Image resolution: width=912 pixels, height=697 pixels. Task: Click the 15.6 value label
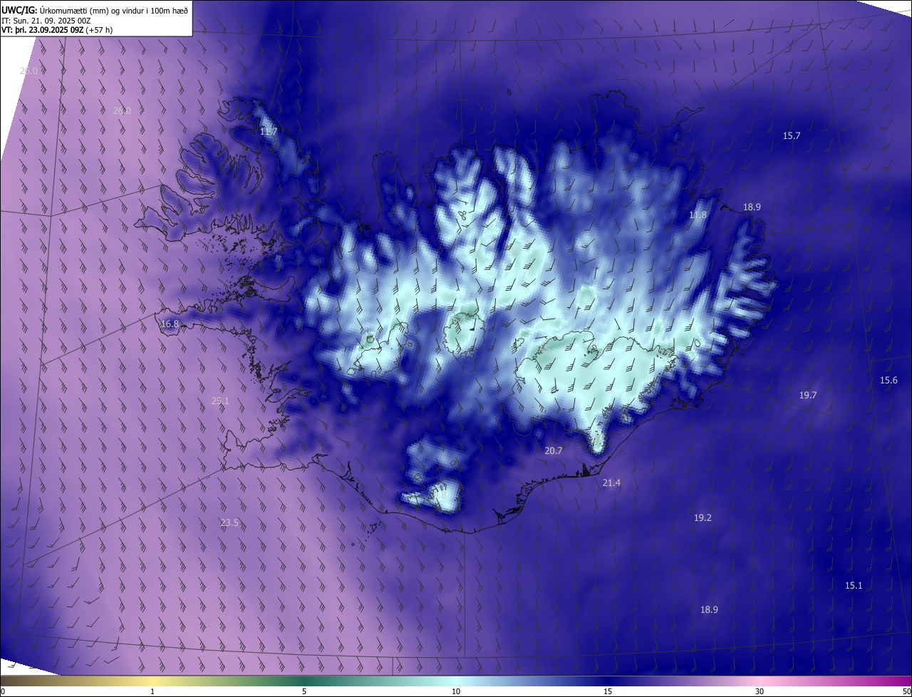[888, 380]
